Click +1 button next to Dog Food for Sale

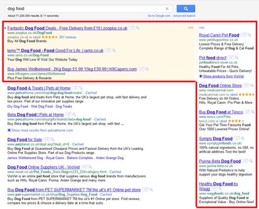tap(46, 139)
